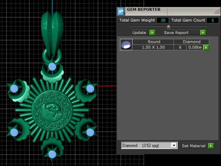
Task: Click the Gem Reporter panel icon
Action: tap(121, 12)
